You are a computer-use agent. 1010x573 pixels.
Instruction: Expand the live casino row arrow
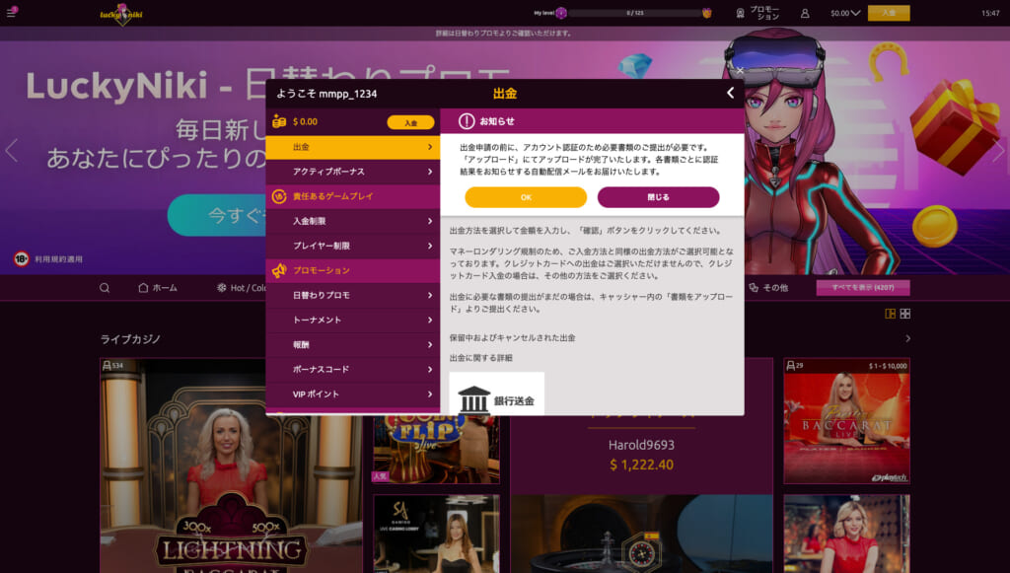click(x=907, y=338)
